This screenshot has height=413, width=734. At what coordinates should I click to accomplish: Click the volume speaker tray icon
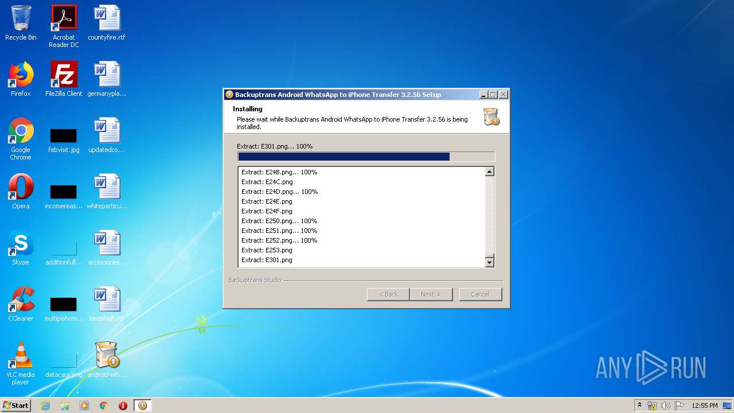pyautogui.click(x=665, y=406)
